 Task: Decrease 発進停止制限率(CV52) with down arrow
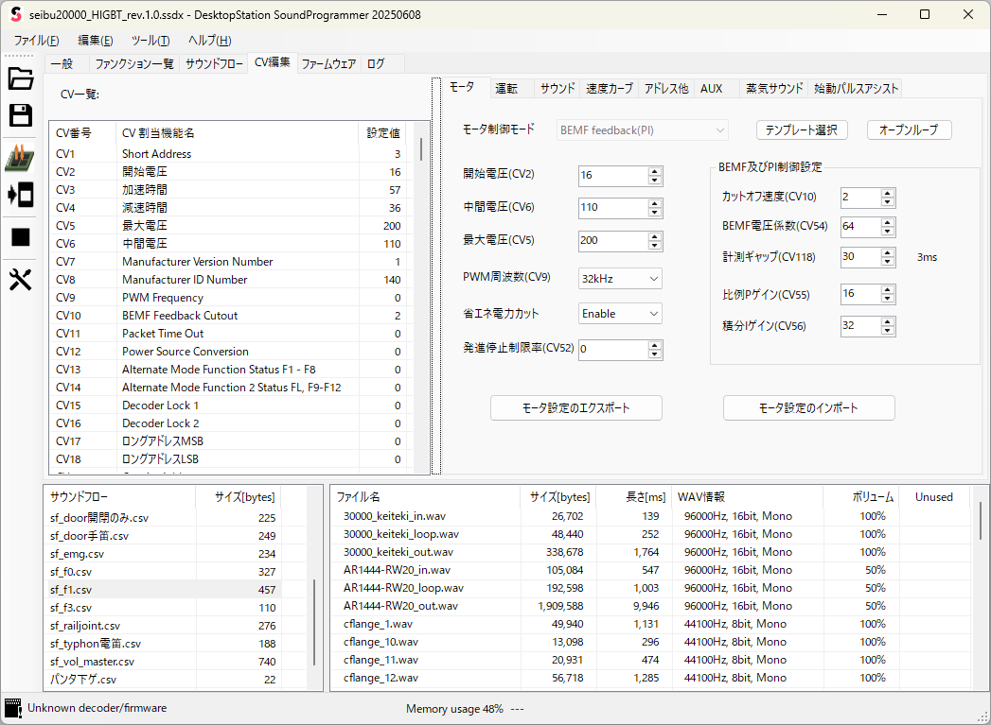[655, 354]
